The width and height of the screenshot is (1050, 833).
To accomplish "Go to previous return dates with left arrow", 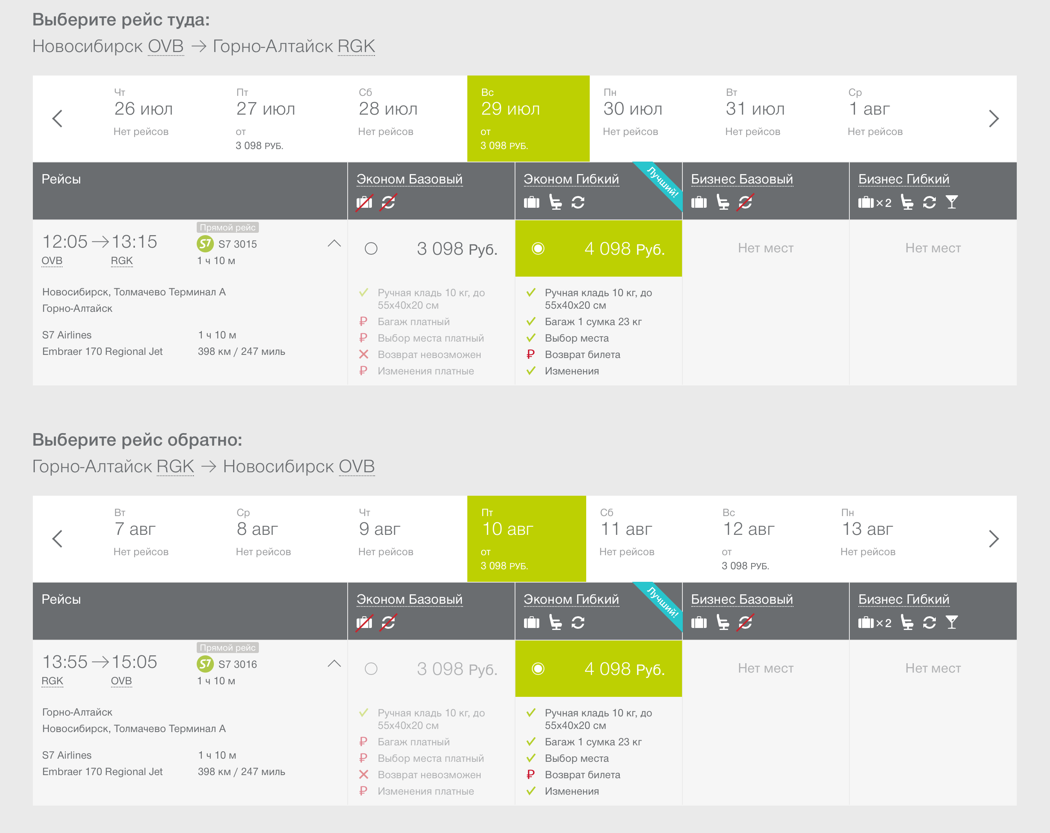I will tap(57, 539).
